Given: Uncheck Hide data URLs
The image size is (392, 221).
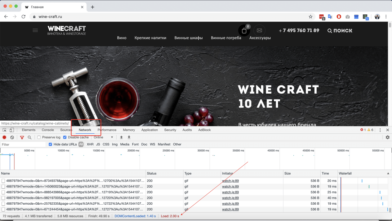Looking at the screenshot, I should 50,144.
